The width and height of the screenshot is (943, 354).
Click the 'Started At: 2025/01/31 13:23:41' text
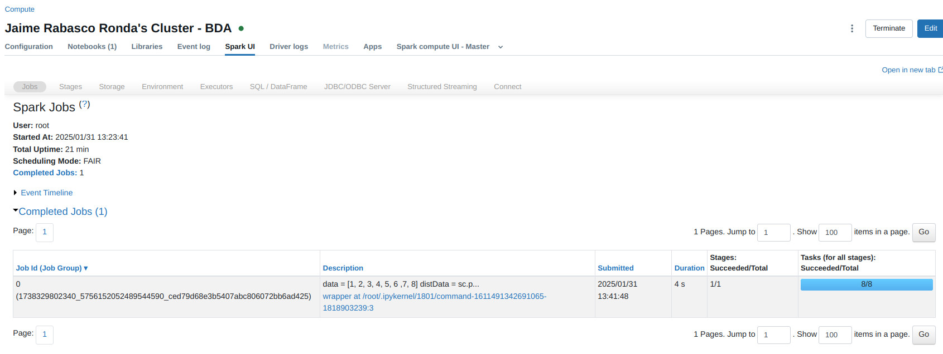coord(70,137)
